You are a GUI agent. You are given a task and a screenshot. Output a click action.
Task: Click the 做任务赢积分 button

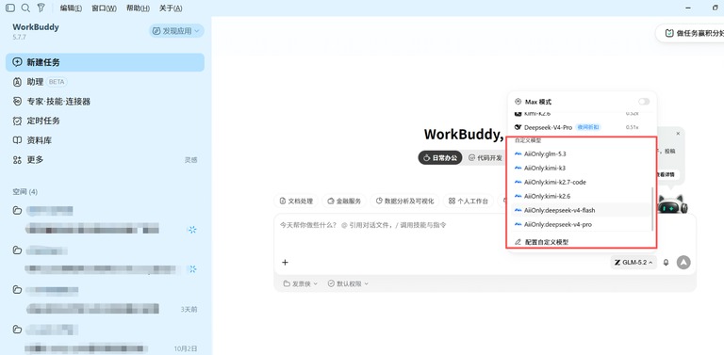tap(691, 33)
